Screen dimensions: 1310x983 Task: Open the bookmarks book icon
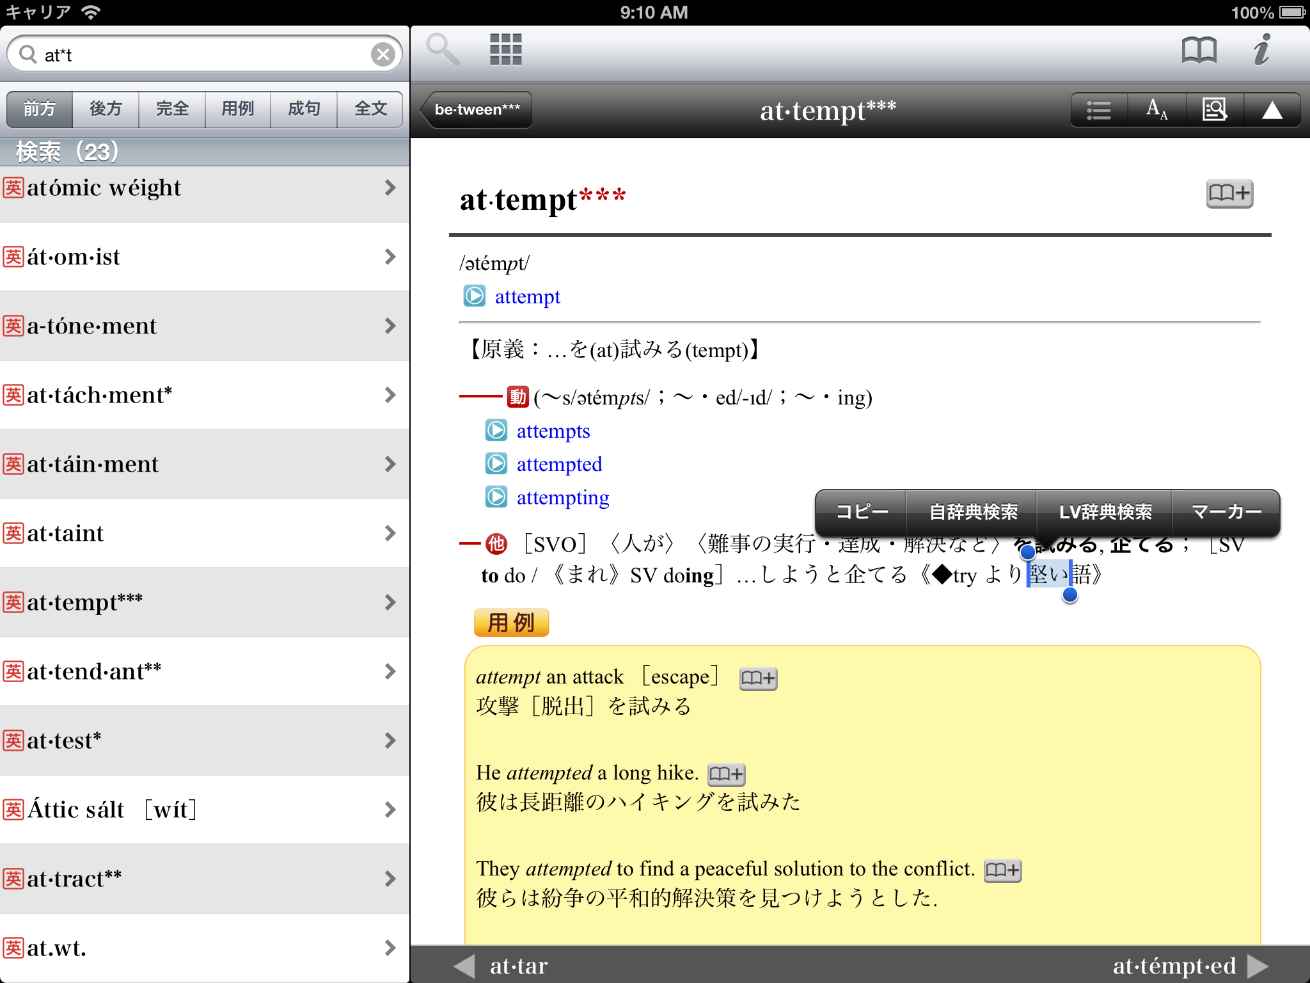pos(1199,50)
